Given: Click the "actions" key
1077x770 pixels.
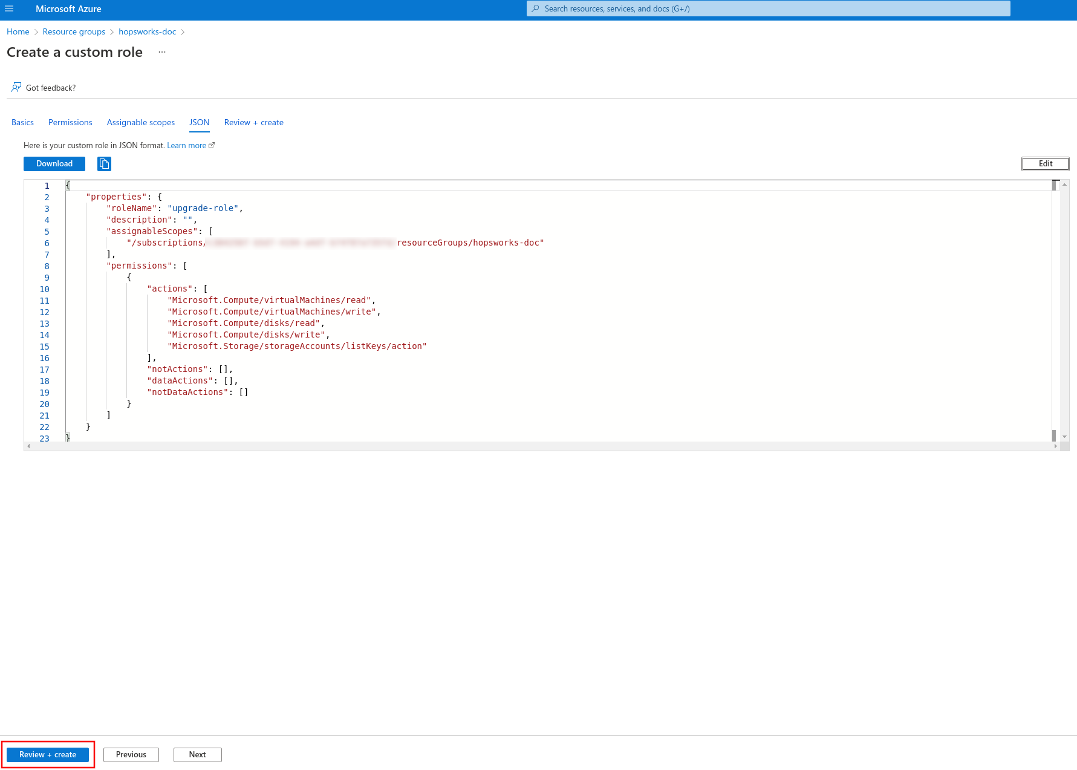Looking at the screenshot, I should [x=170, y=289].
